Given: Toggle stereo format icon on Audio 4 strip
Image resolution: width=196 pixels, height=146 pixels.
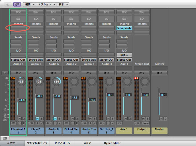Looking at the screenshot, I should [102, 123].
